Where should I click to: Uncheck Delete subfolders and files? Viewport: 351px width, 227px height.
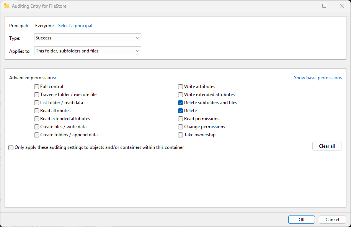point(181,103)
